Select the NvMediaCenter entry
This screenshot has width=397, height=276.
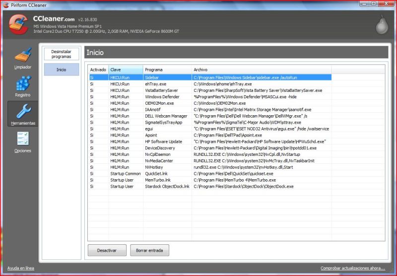pyautogui.click(x=210, y=161)
